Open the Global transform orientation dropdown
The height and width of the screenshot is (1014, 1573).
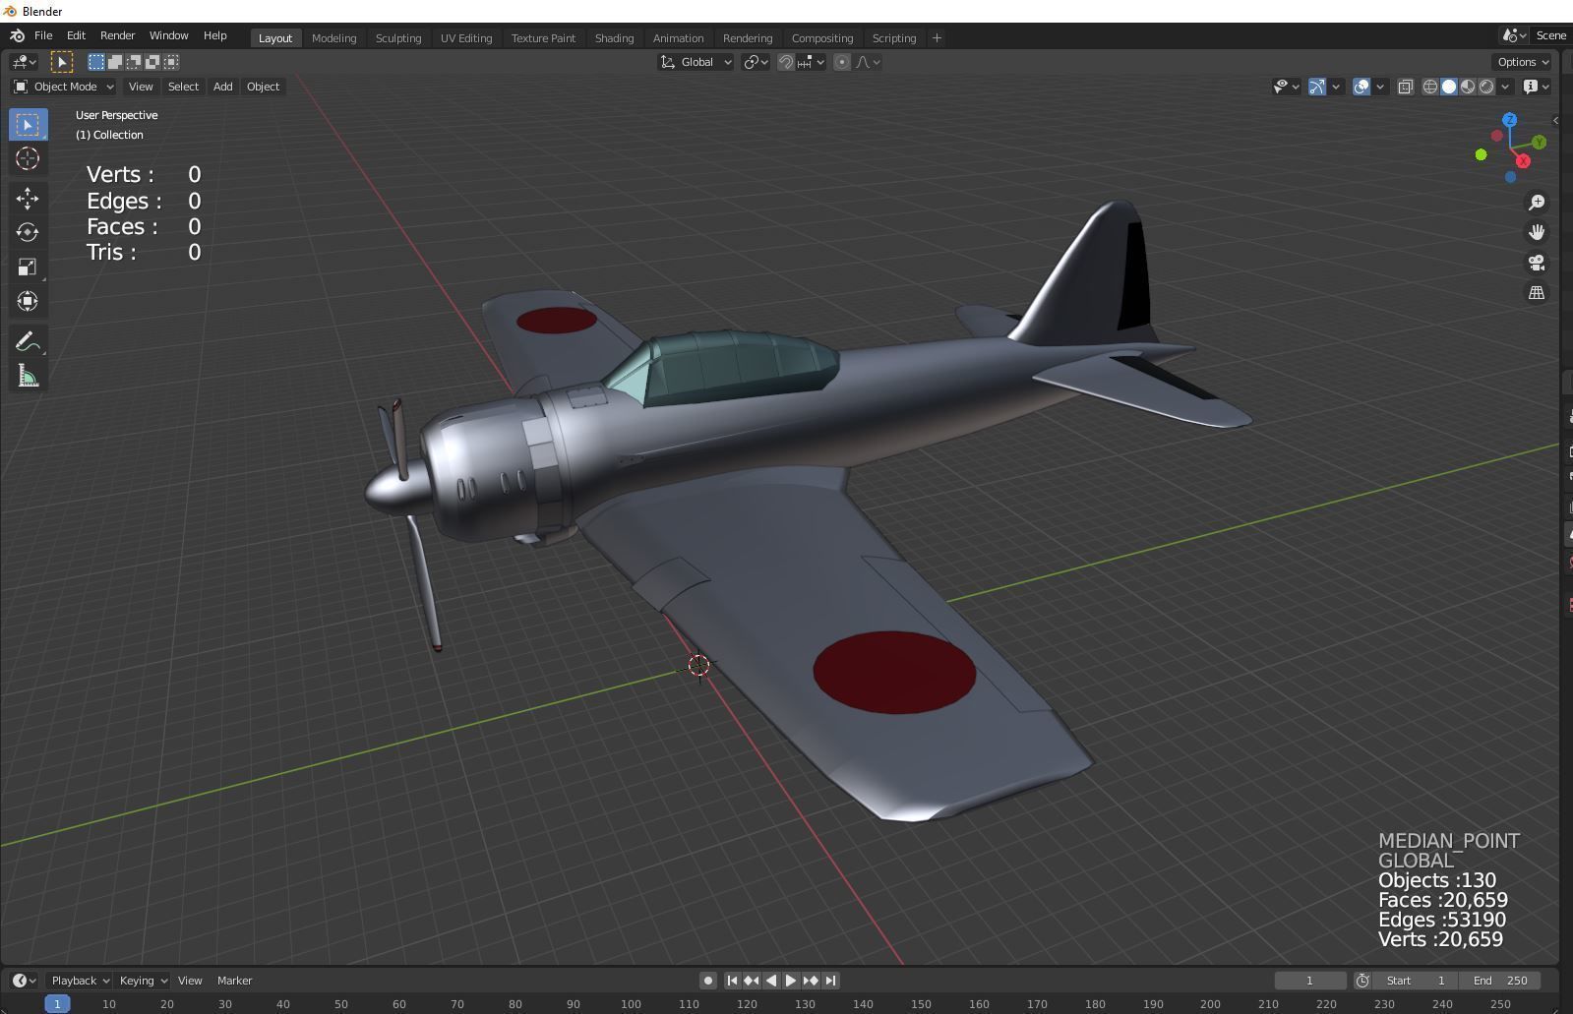tap(696, 62)
